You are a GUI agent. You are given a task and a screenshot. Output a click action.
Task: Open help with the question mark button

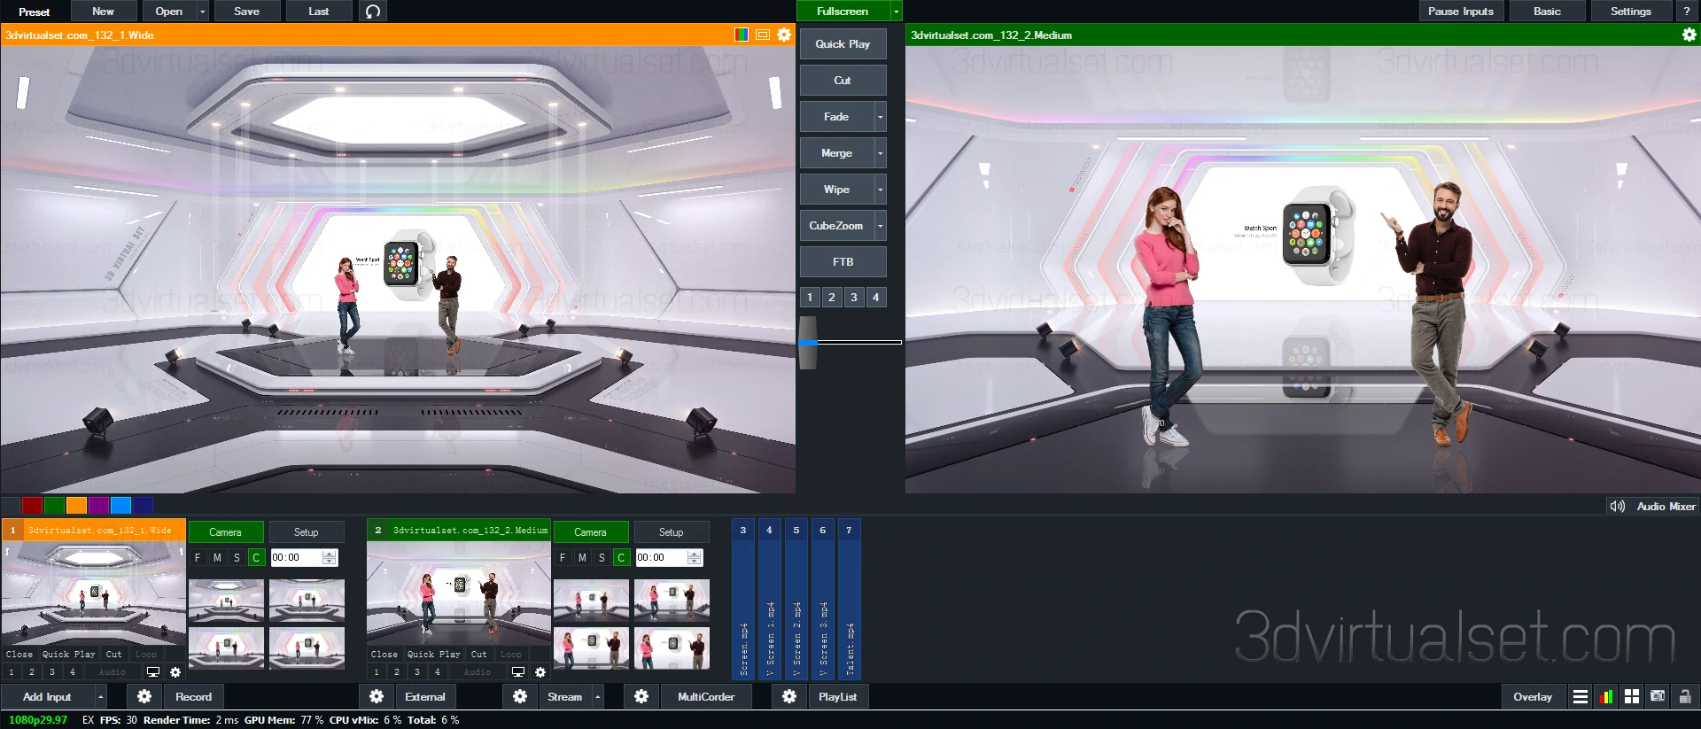point(1687,12)
